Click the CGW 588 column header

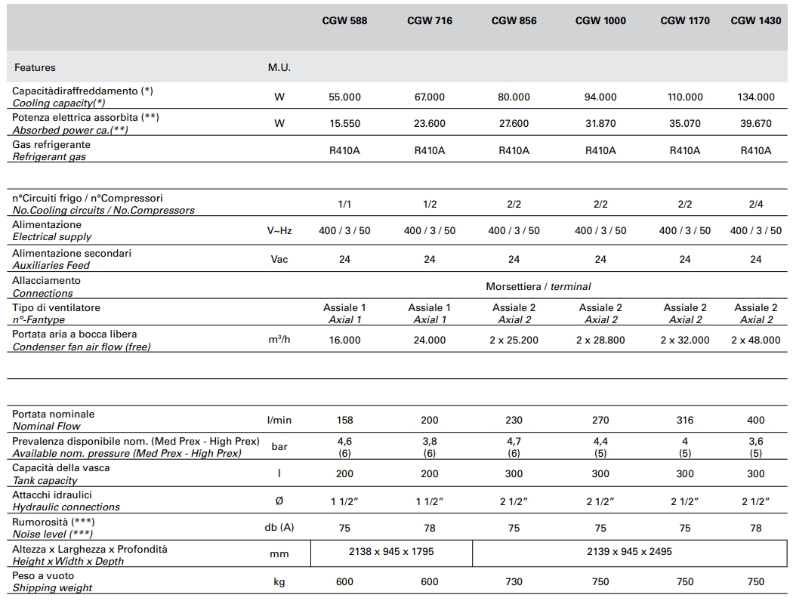[x=344, y=20]
